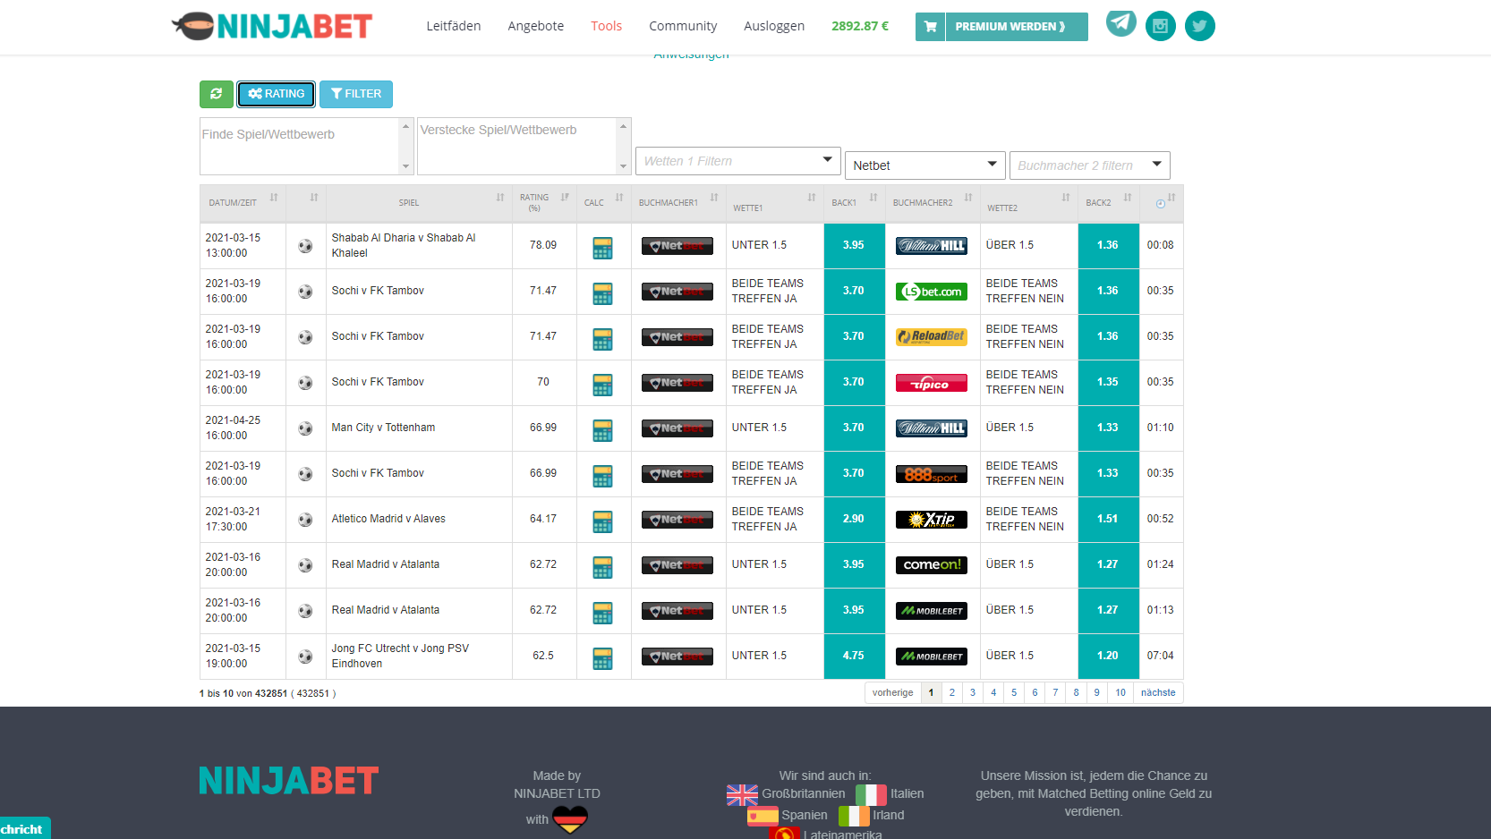Click the 1.51 back2 odds cell
The height and width of the screenshot is (839, 1491).
click(x=1108, y=519)
